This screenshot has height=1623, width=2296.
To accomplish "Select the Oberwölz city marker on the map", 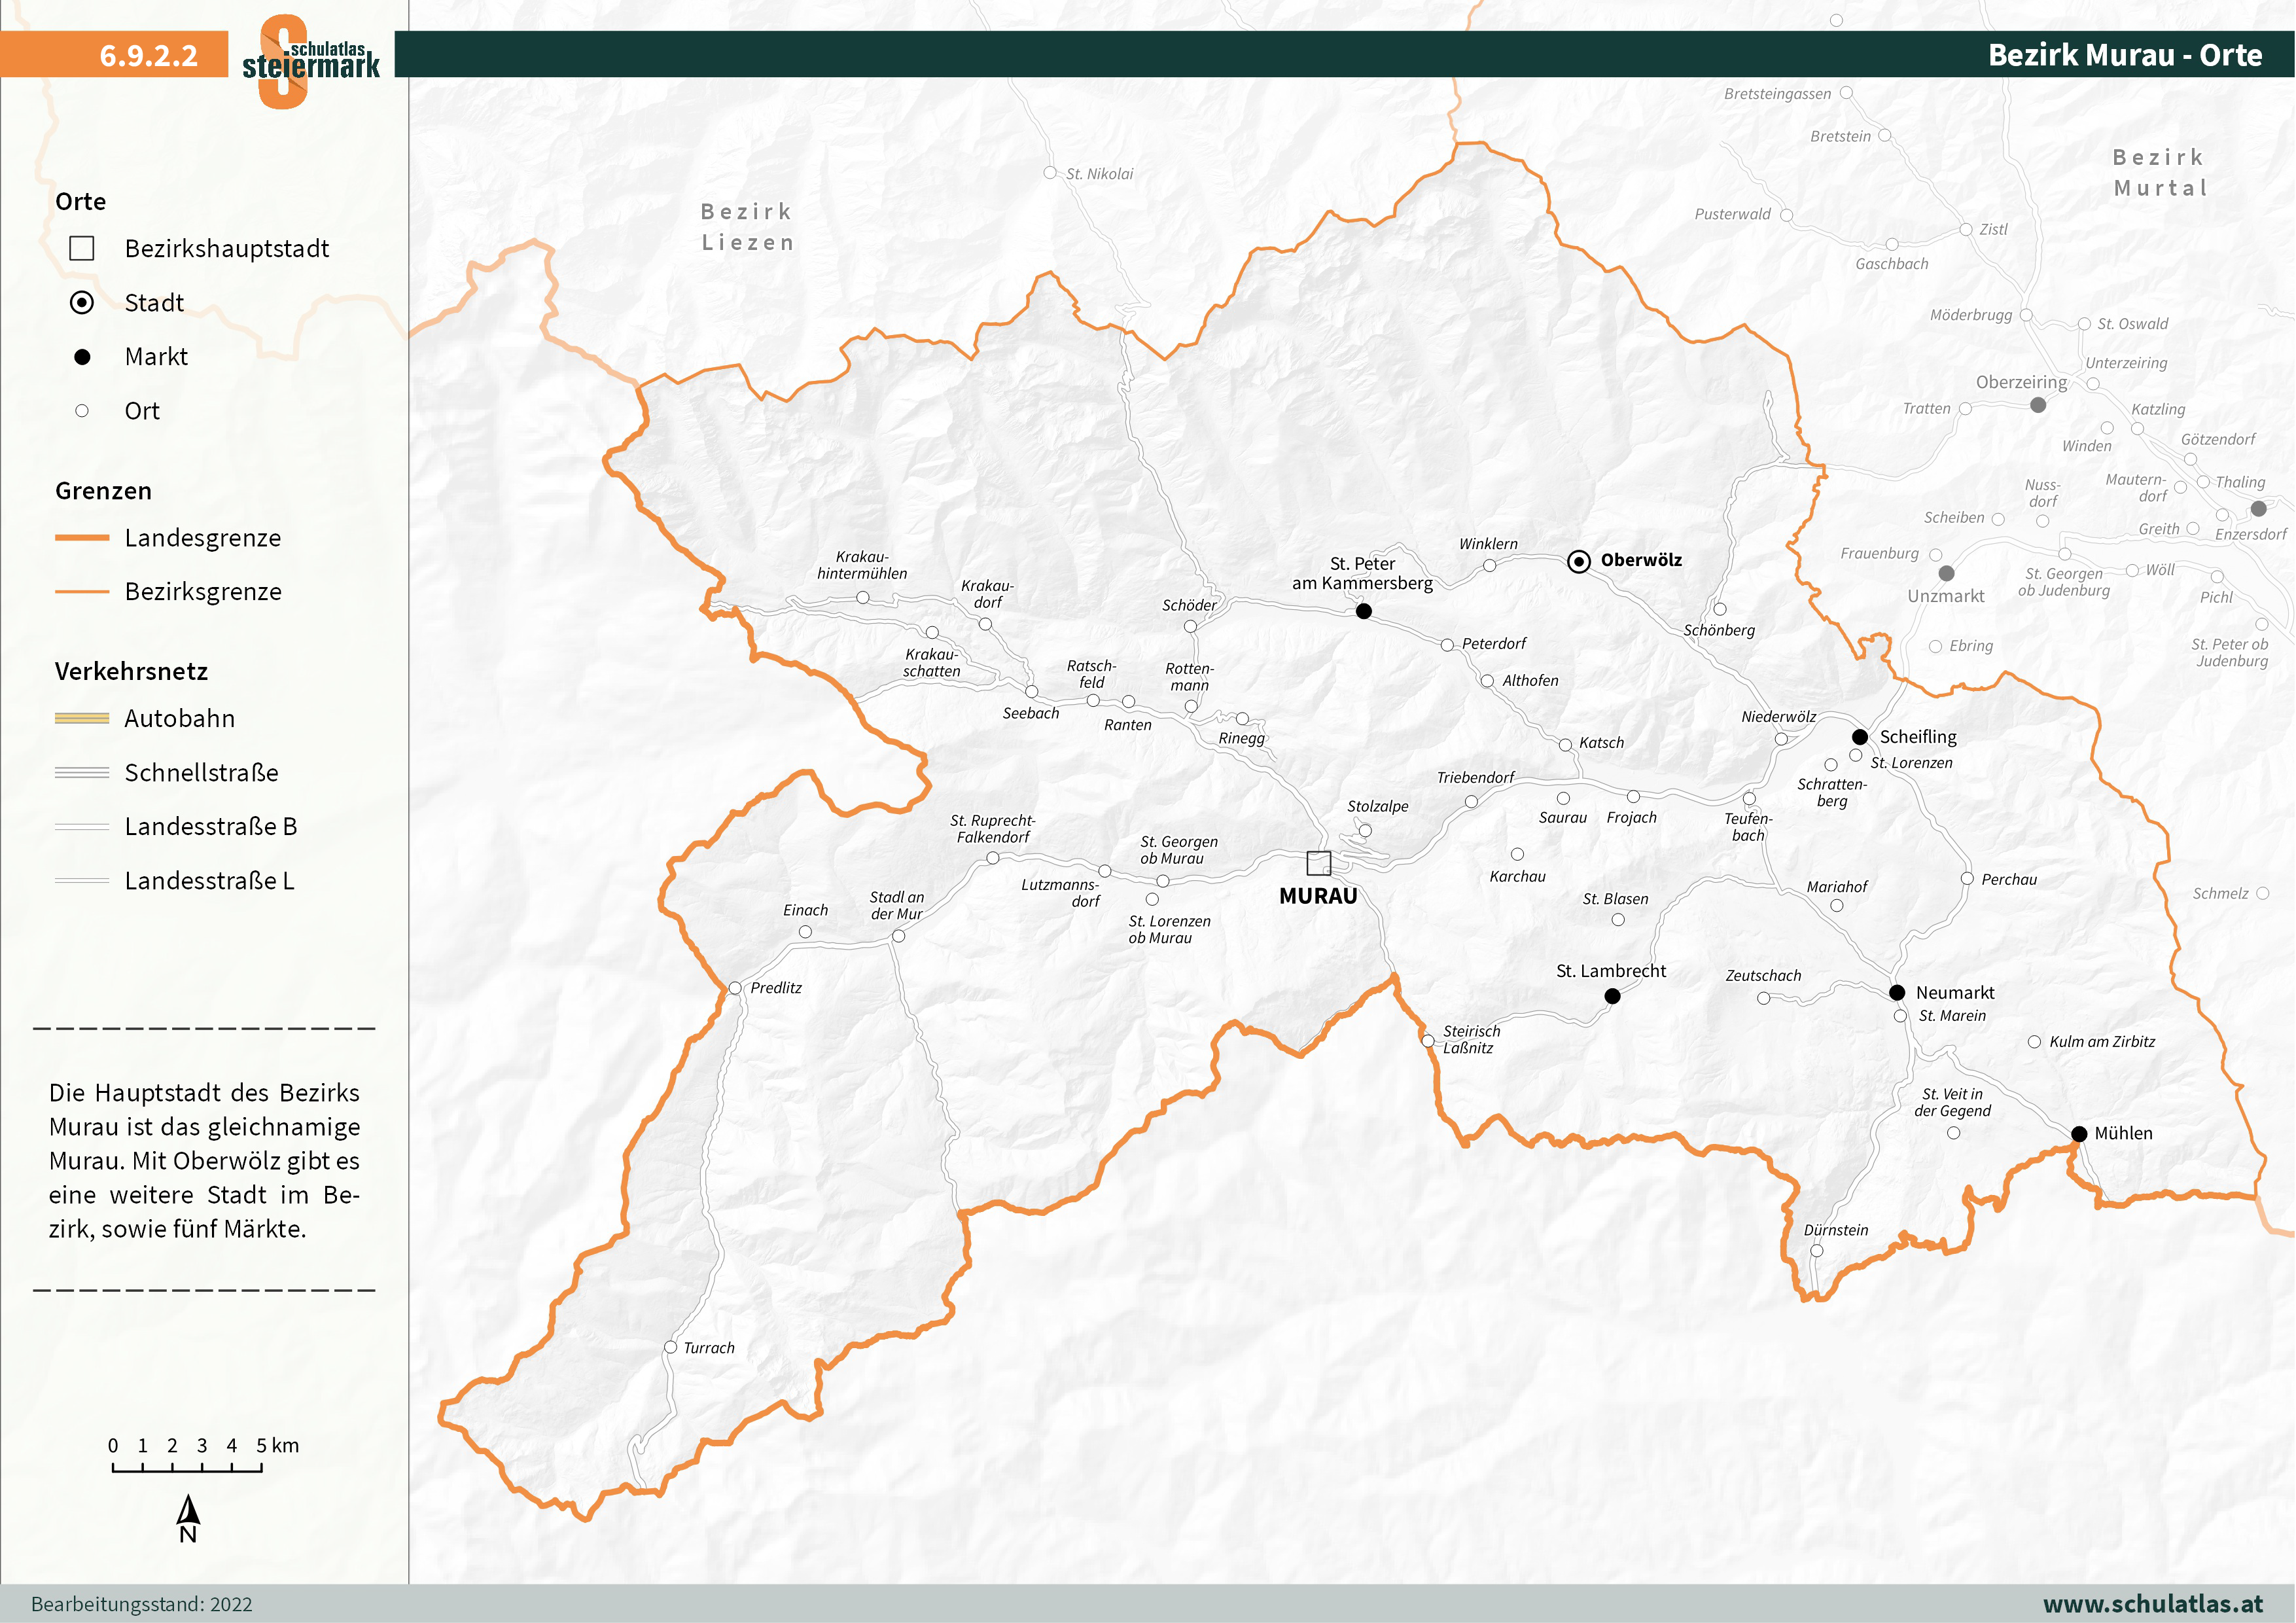I will pos(1581,561).
